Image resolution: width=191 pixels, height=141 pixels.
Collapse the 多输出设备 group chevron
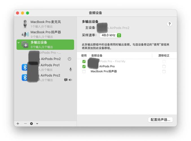[x=19, y=43]
